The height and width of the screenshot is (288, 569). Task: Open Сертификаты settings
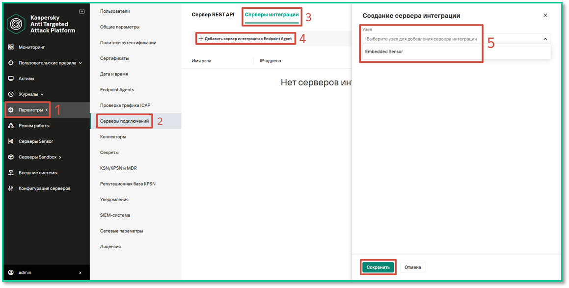coord(114,58)
